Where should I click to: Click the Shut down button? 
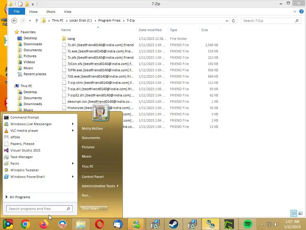point(91,208)
